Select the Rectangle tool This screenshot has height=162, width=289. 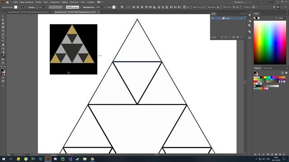[x=3, y=31]
